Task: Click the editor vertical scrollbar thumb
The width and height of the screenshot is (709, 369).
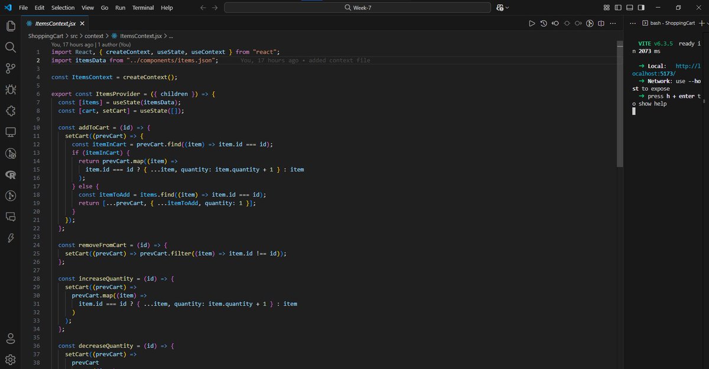Action: point(620,103)
